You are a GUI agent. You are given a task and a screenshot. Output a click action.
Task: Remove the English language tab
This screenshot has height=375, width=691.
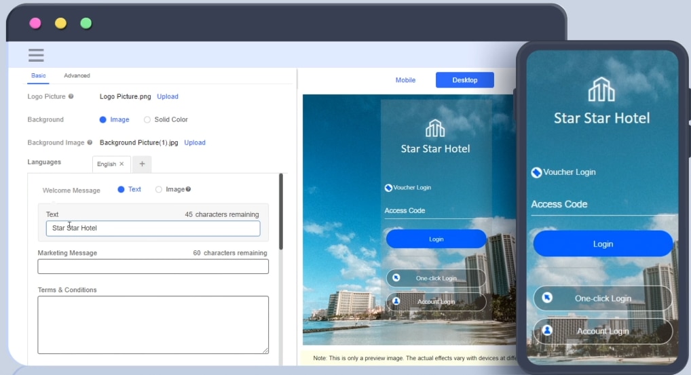click(122, 163)
